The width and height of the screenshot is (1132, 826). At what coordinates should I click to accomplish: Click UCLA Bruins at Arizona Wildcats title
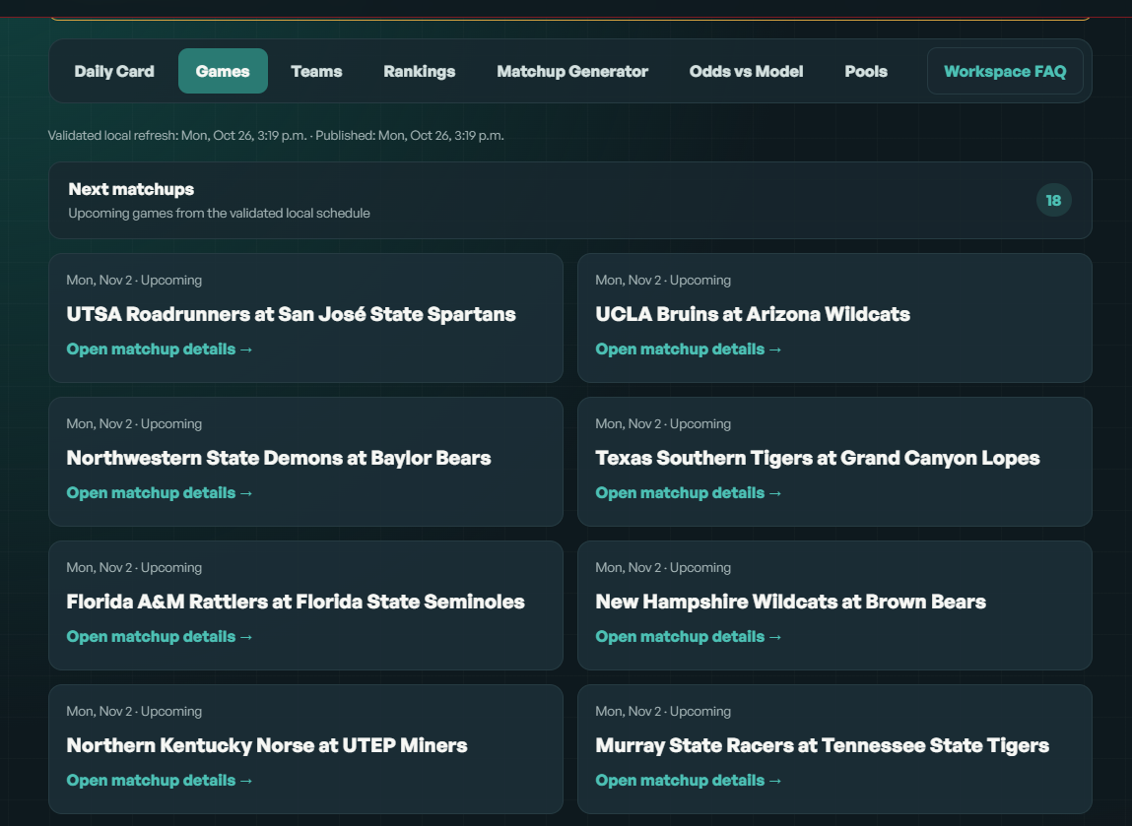pos(753,314)
